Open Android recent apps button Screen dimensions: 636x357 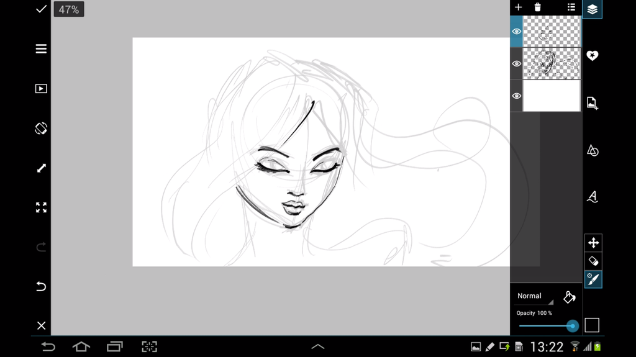pyautogui.click(x=115, y=347)
